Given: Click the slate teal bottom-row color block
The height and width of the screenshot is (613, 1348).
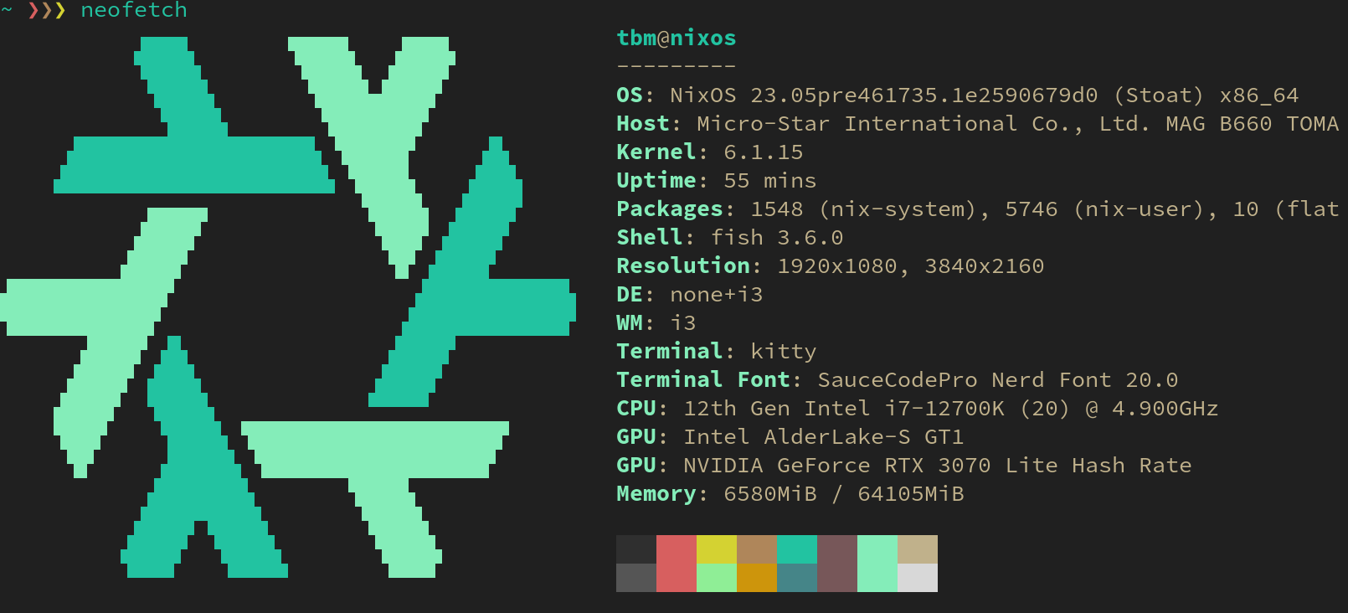Looking at the screenshot, I should click(797, 578).
